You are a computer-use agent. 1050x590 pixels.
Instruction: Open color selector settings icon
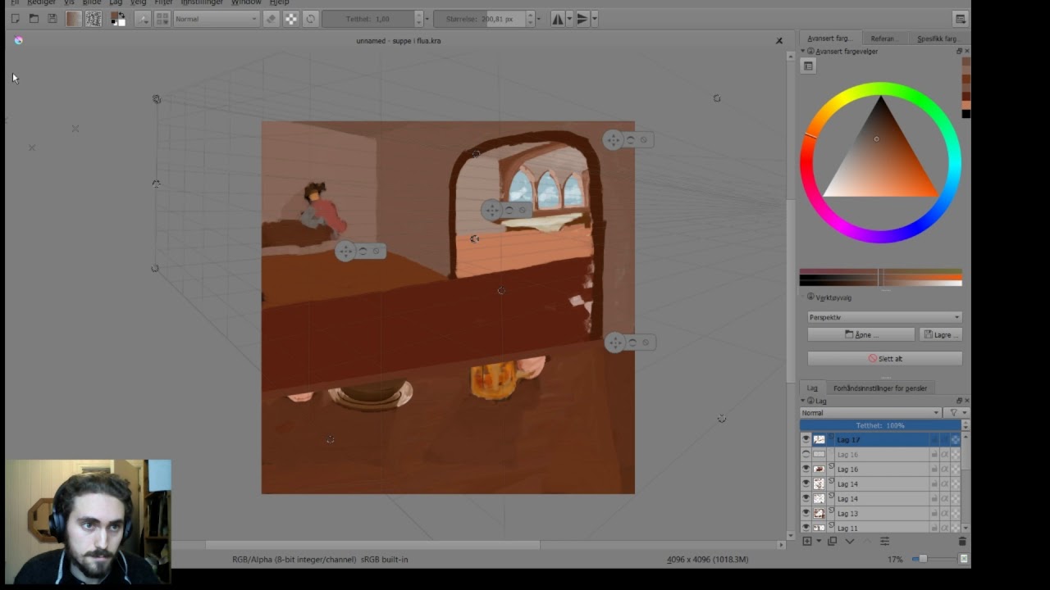click(808, 66)
